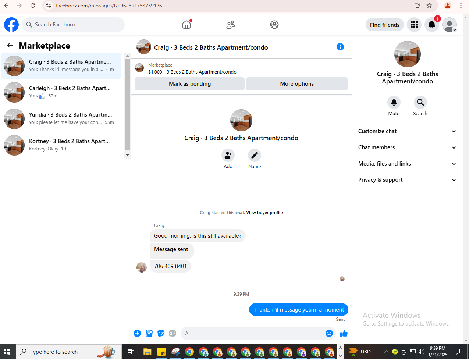
Task: Add people to the chat
Action: [228, 155]
